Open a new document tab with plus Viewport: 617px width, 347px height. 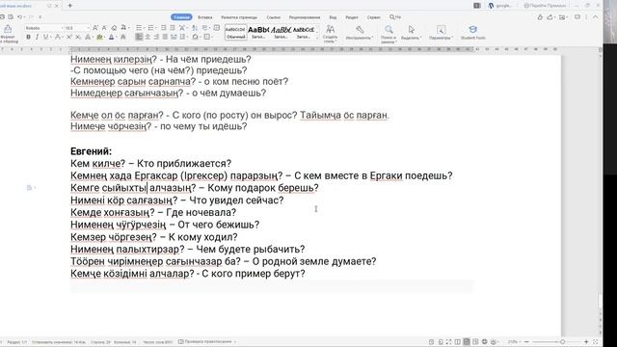pyautogui.click(x=69, y=6)
